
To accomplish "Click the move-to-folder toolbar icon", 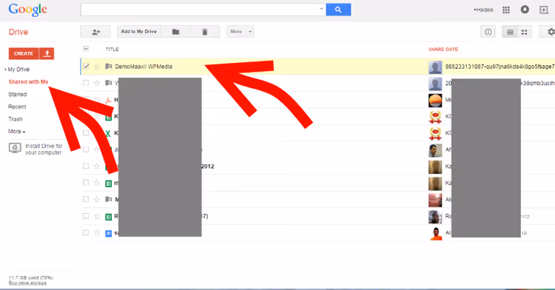I will (x=175, y=32).
